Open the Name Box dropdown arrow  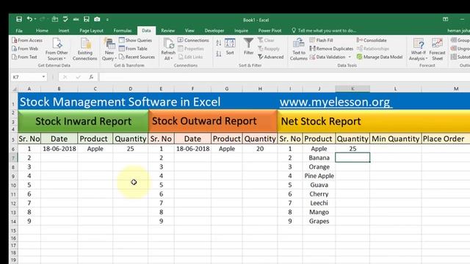[x=43, y=77]
